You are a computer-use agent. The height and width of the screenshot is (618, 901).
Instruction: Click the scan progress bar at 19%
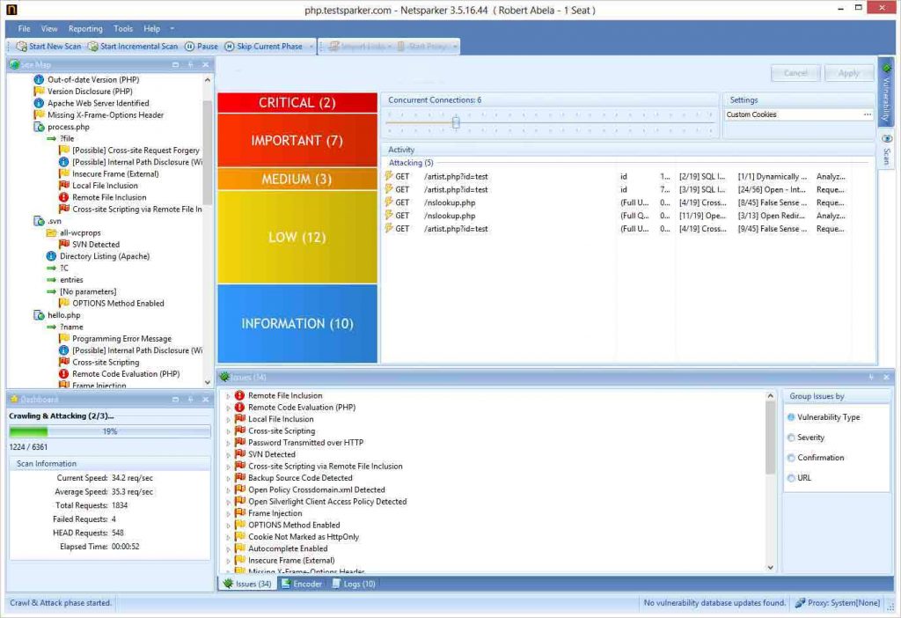click(110, 431)
